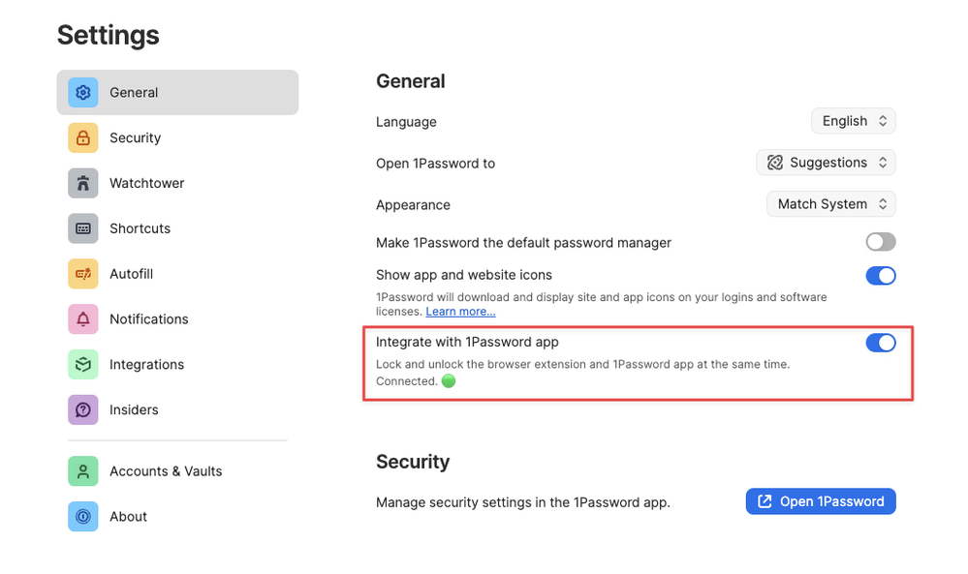
Task: Click the About 1Password logo icon
Action: point(83,517)
